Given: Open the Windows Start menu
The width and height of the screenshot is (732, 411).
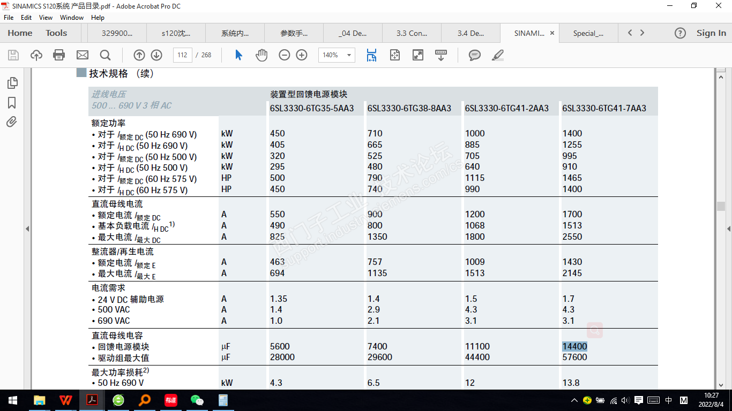Looking at the screenshot, I should (13, 400).
